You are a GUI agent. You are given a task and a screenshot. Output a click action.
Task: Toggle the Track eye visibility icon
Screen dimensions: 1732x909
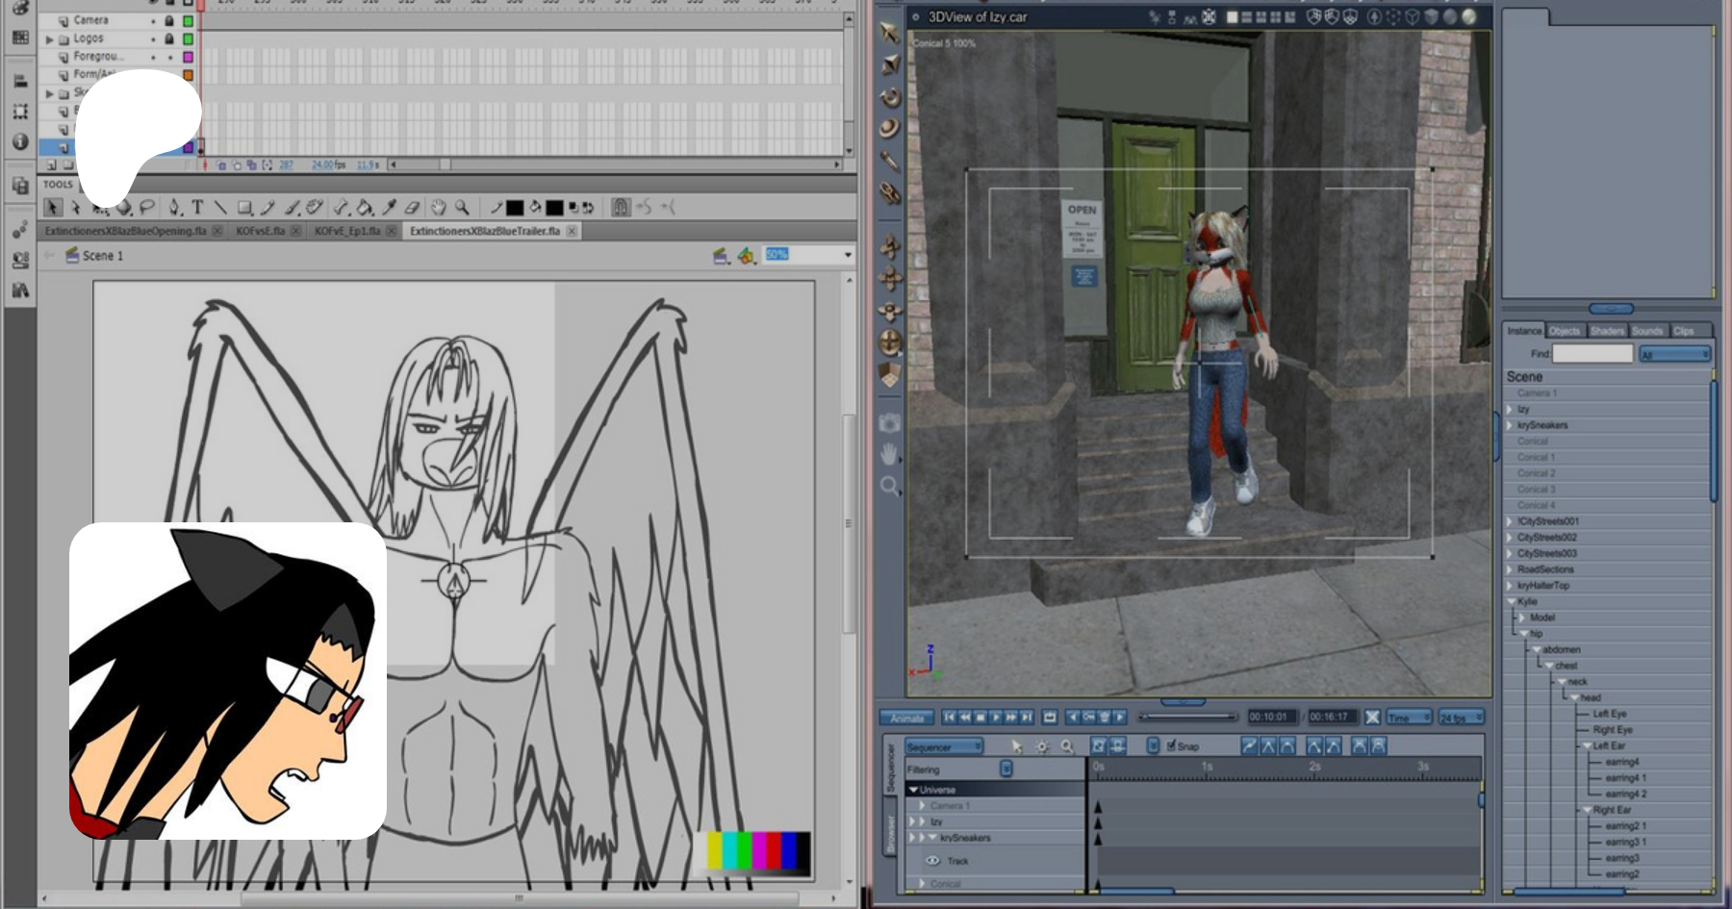click(x=931, y=861)
